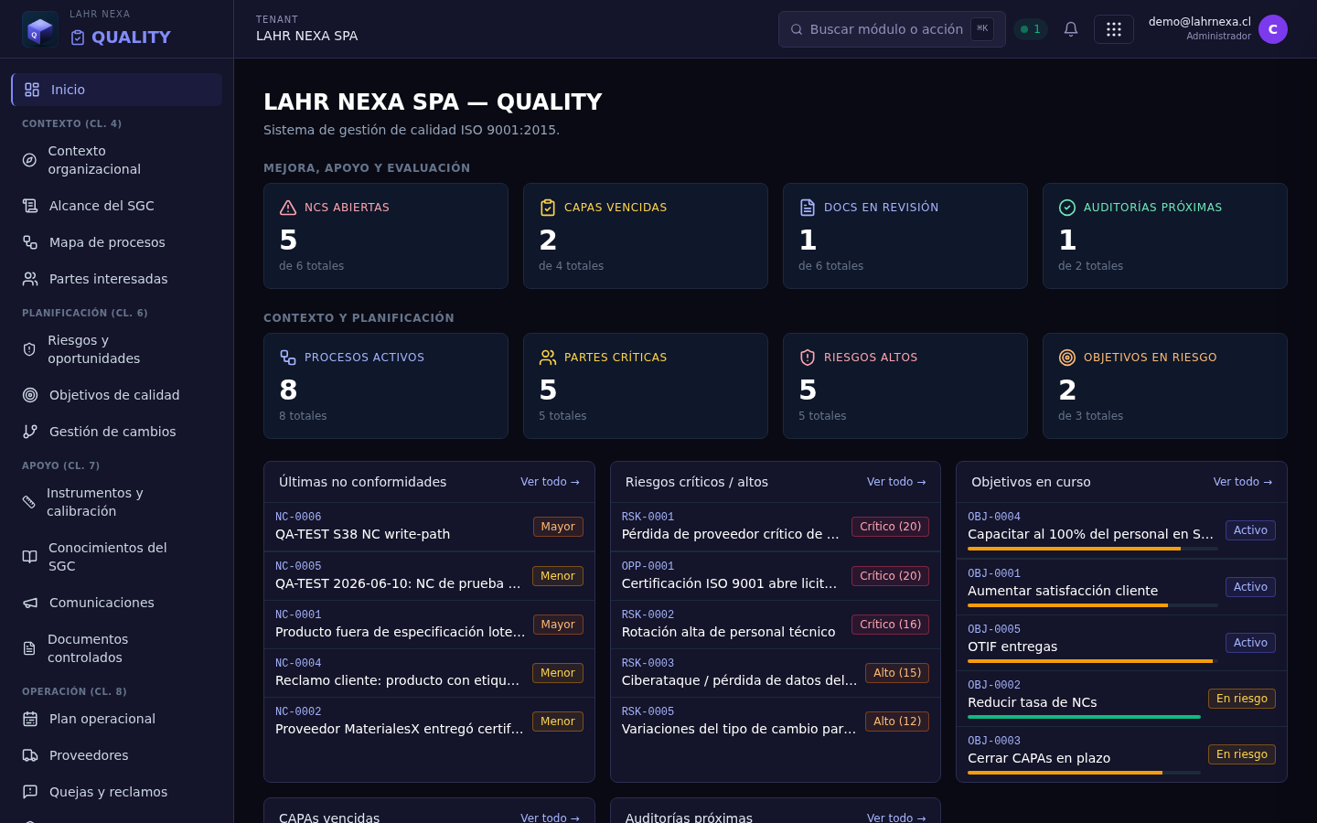Open row NC-0004 Reclamo cliente
This screenshot has height=823, width=1317.
[x=429, y=673]
